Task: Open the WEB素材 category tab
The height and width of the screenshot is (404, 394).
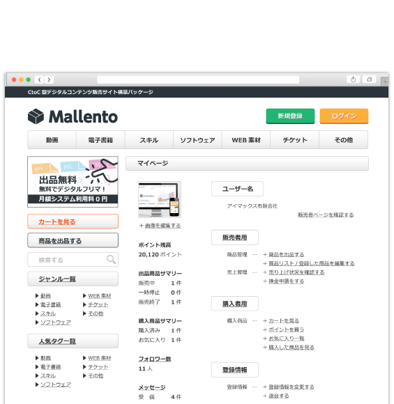Action: click(246, 140)
